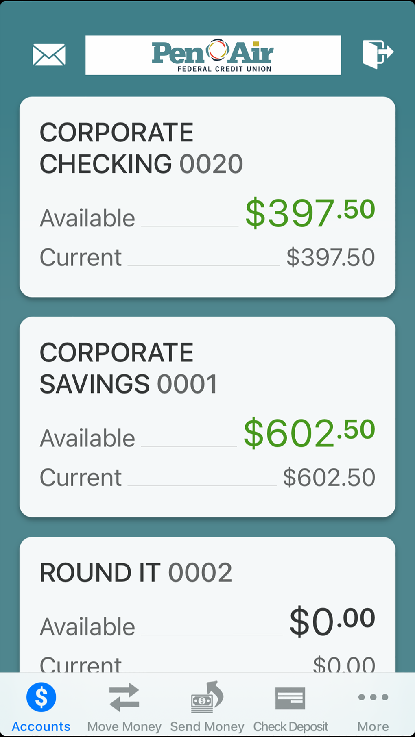Viewport: 415px width, 737px height.
Task: Open the More tab label
Action: 373,726
